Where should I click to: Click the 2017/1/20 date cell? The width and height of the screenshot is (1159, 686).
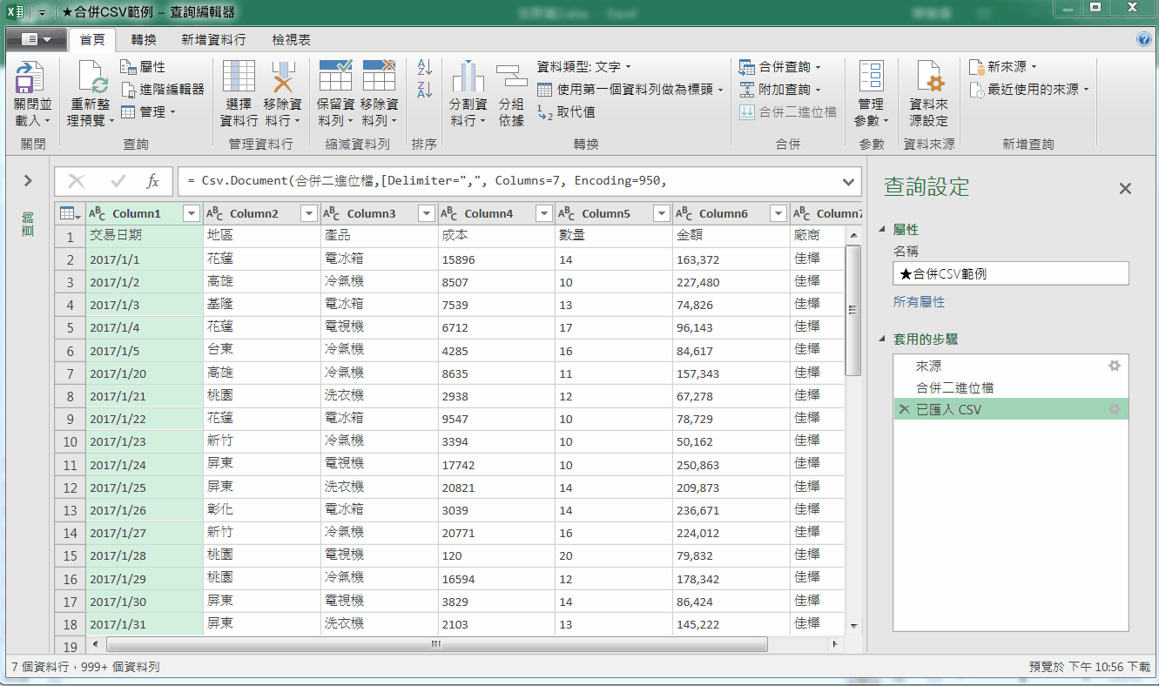(x=144, y=373)
